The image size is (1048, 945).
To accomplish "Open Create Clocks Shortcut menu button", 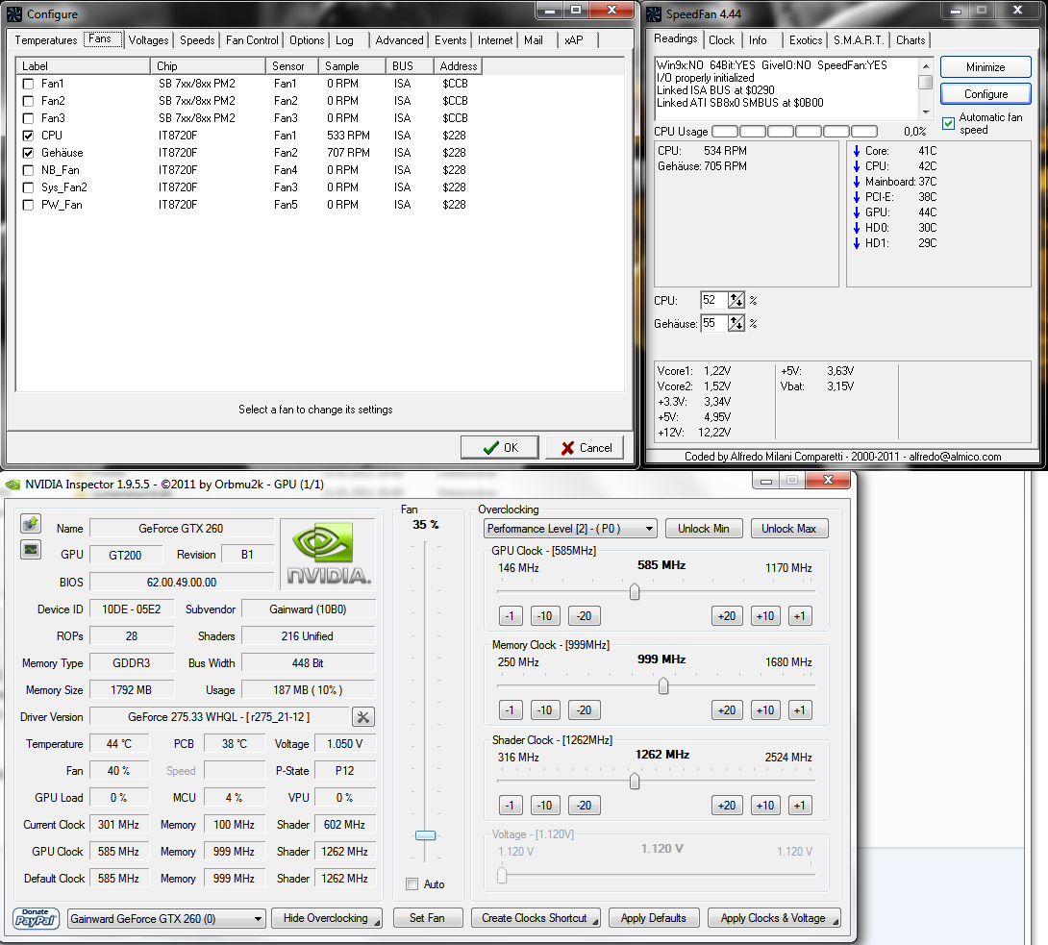I will (x=536, y=918).
